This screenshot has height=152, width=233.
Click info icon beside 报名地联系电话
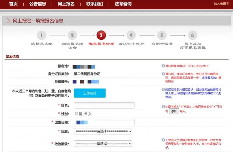pos(163,66)
